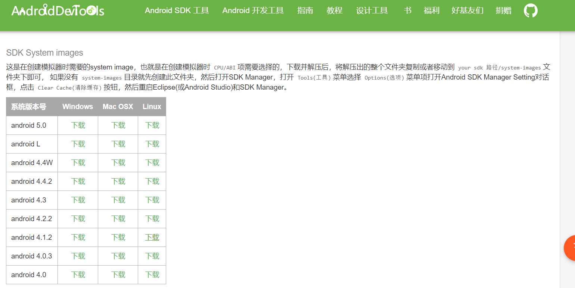575x288 pixels.
Task: Download android 4.0.3 image for Mac OSX
Action: [118, 256]
